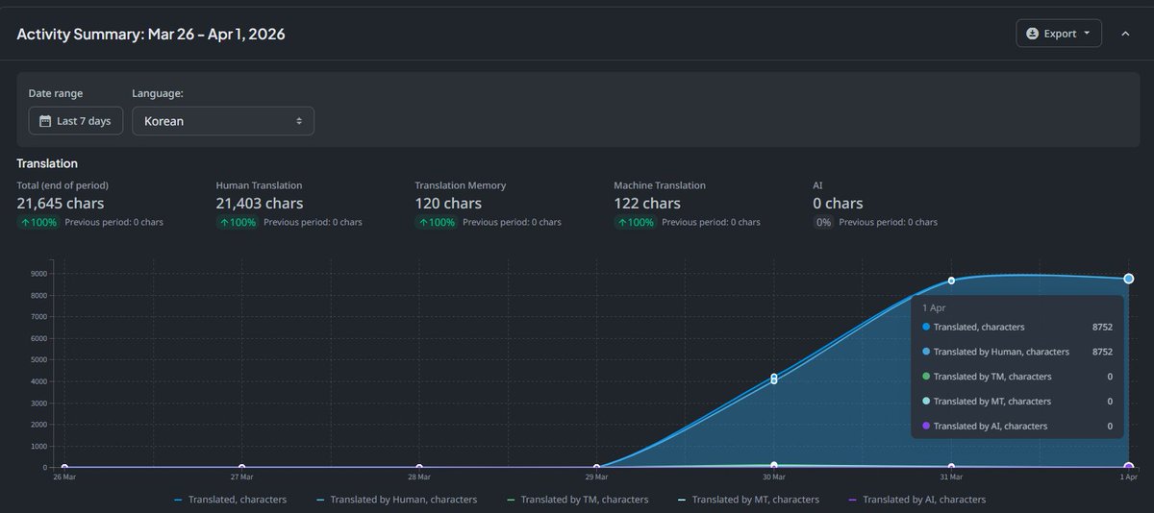
Task: Click the 30 Mar data point on chart
Action: 774,379
